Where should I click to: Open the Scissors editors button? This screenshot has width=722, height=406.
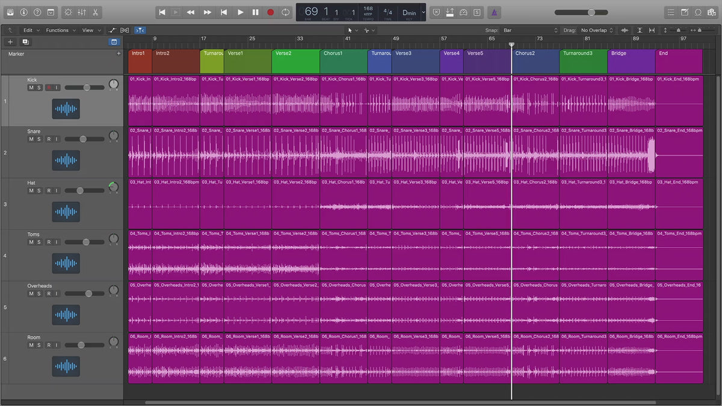click(96, 12)
